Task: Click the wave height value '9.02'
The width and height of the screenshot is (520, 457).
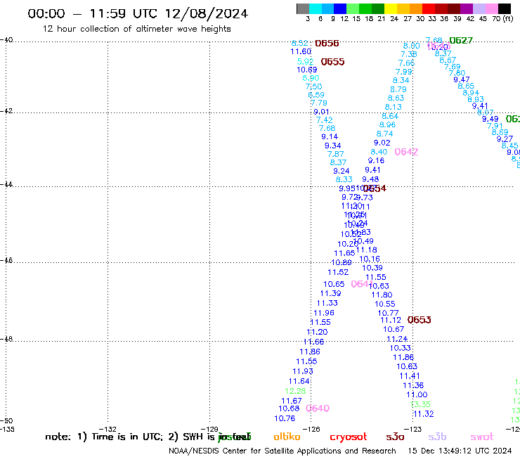Action: (382, 143)
